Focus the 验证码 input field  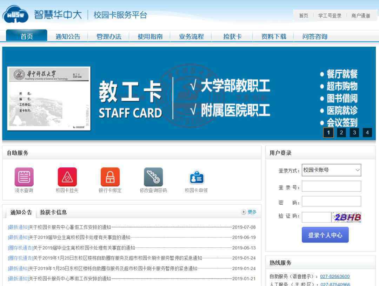[x=317, y=217]
